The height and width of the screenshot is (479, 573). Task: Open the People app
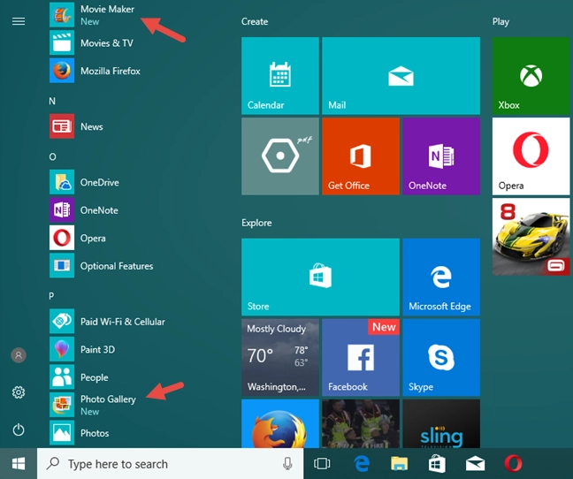79,377
